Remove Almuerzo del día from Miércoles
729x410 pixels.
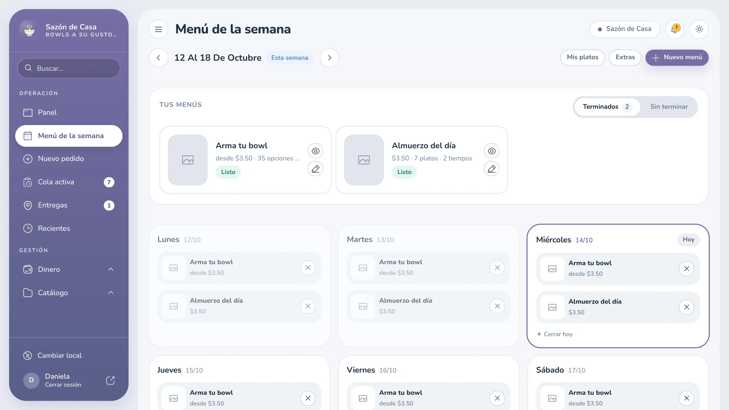coord(686,307)
